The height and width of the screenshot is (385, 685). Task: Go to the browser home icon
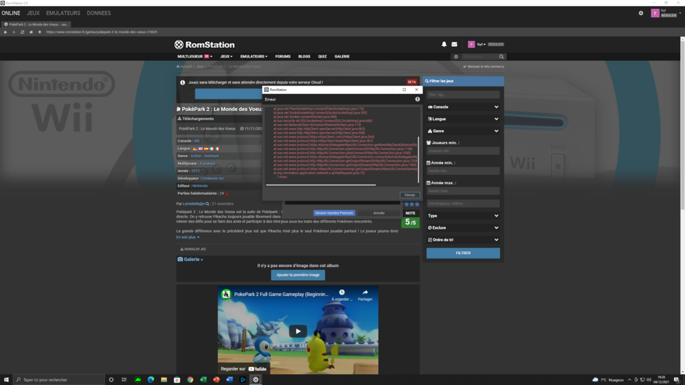click(x=31, y=32)
